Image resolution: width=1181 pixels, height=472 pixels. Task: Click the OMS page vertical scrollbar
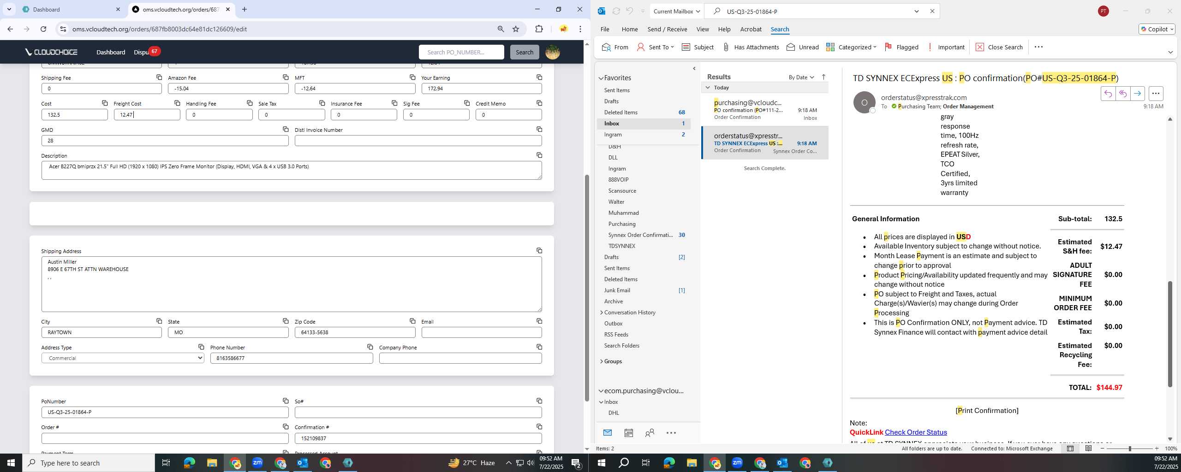pyautogui.click(x=586, y=288)
